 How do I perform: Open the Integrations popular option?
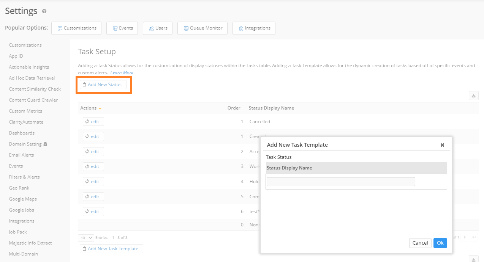pyautogui.click(x=254, y=28)
